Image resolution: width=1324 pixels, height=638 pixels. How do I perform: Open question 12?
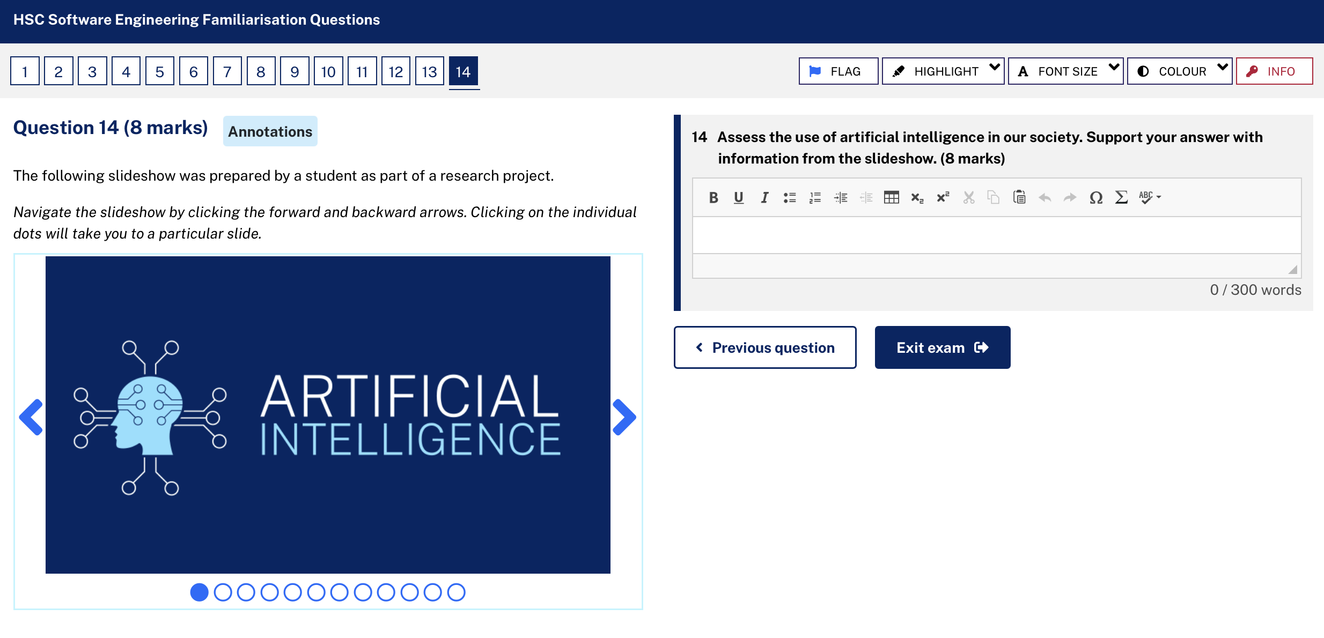tap(396, 71)
